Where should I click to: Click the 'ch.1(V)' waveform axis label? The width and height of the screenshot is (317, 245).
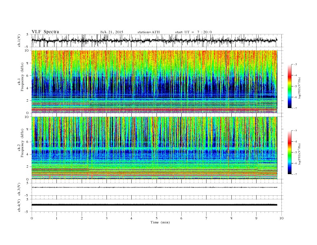pyautogui.click(x=19, y=40)
